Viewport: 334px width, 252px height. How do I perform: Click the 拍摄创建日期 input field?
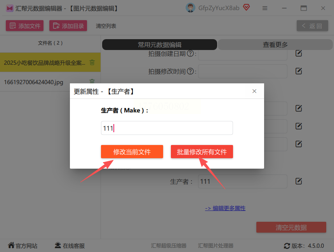coord(243,55)
